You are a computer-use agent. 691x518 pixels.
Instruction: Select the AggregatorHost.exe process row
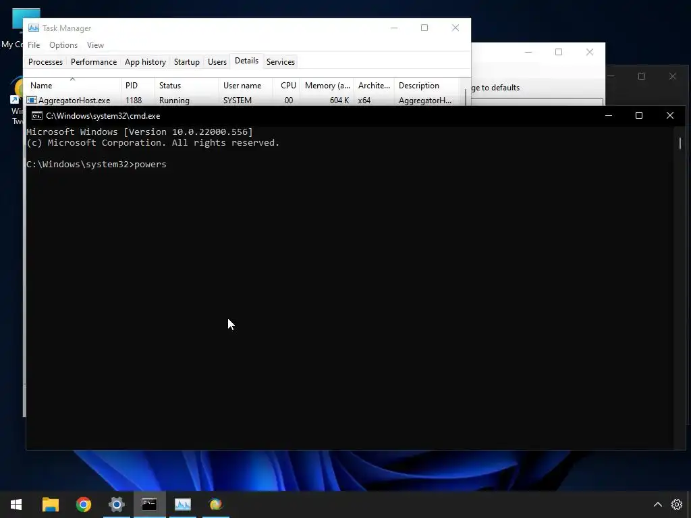(x=242, y=100)
